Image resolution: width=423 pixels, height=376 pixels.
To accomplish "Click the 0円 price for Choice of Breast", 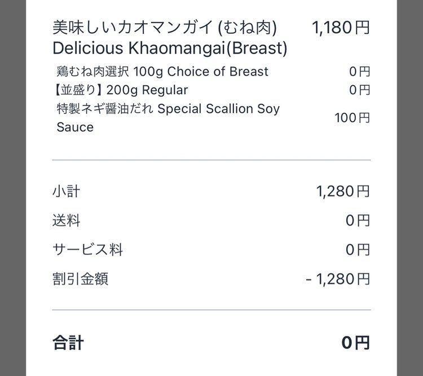I will point(359,72).
